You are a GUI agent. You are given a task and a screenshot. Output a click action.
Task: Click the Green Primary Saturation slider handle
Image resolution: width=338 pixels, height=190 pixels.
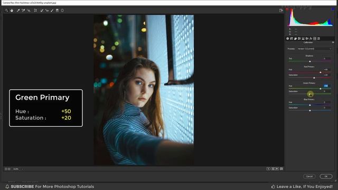pos(310,94)
